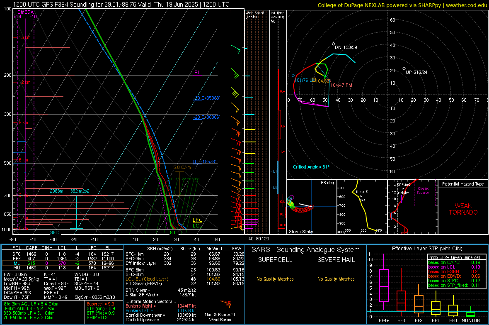Click the blue Bunkers left-mover circle on hodograph

click(x=293, y=76)
